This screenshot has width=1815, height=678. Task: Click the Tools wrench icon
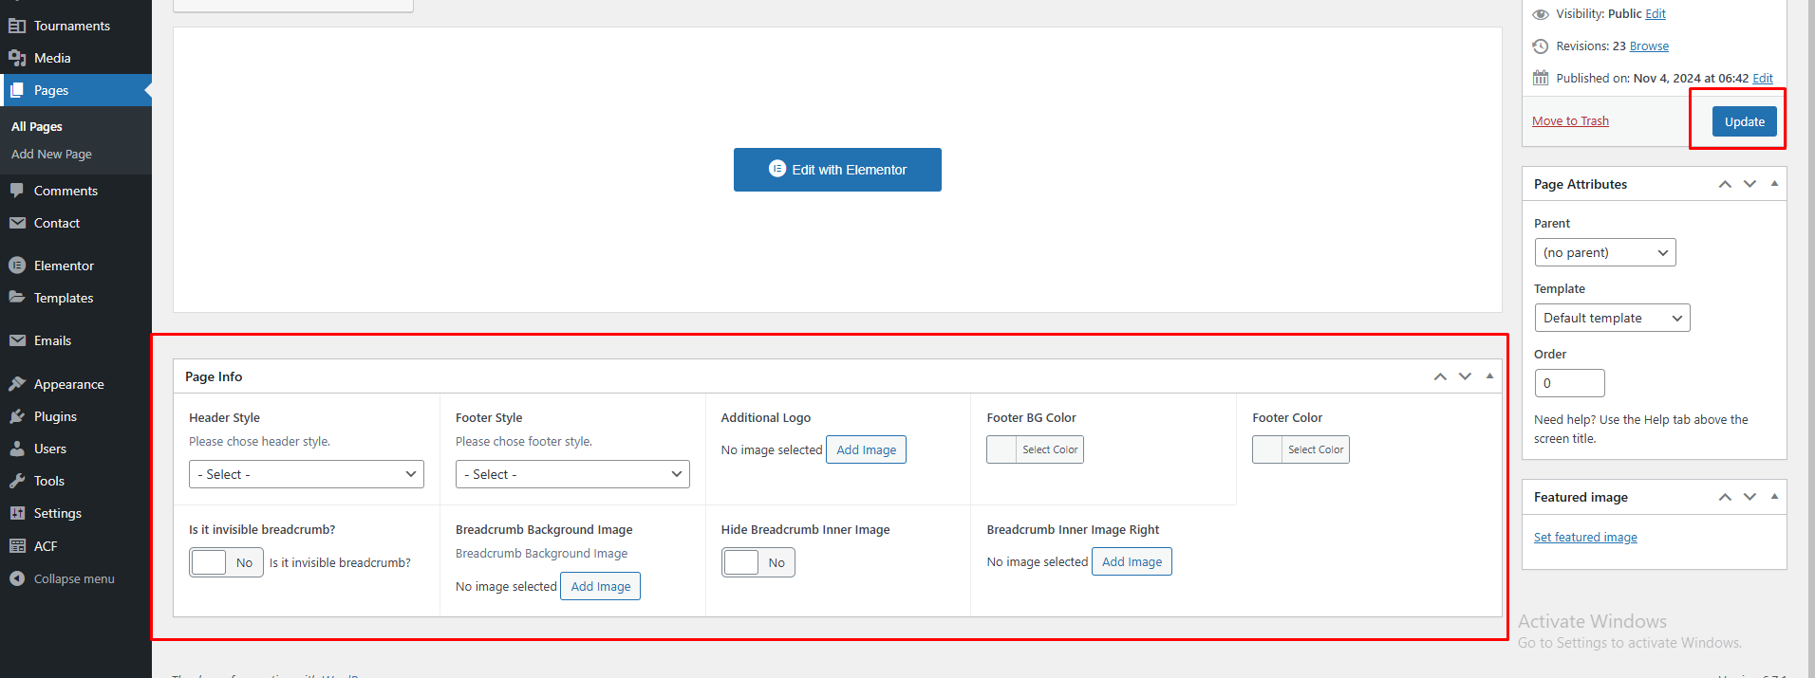pyautogui.click(x=17, y=481)
